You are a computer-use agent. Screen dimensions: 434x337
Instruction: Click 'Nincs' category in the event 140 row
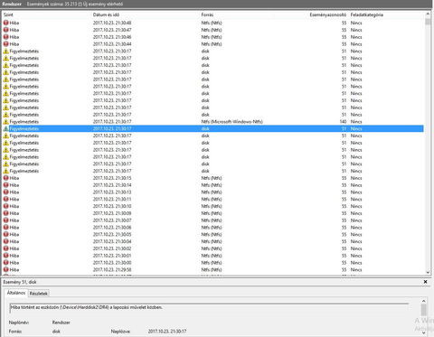(356, 122)
